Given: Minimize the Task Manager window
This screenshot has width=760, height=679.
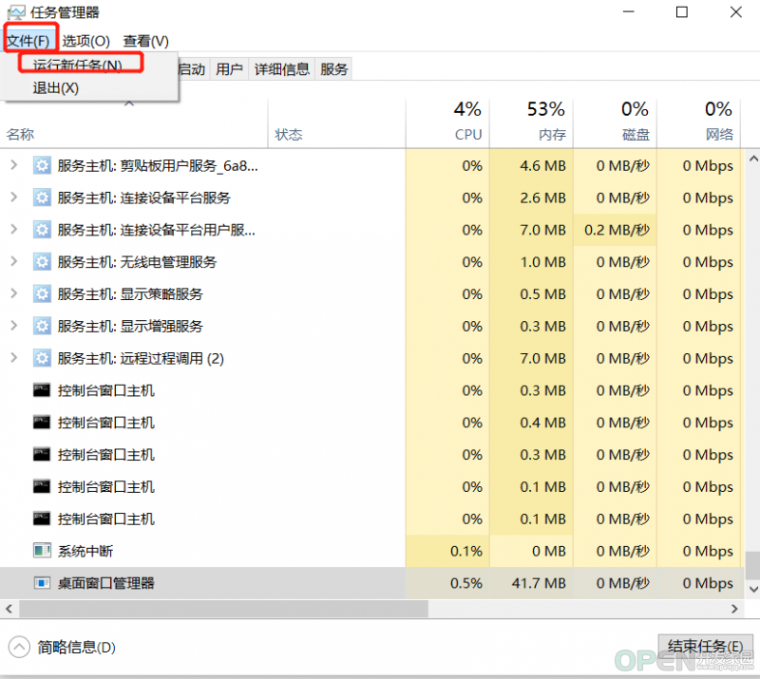Looking at the screenshot, I should 629,11.
